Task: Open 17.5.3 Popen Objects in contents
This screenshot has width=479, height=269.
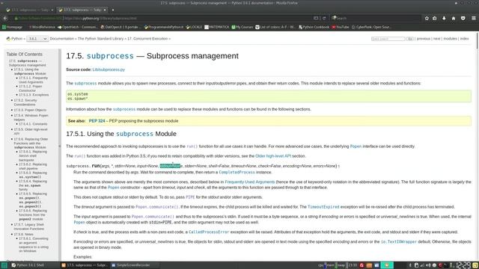Action: click(30, 110)
